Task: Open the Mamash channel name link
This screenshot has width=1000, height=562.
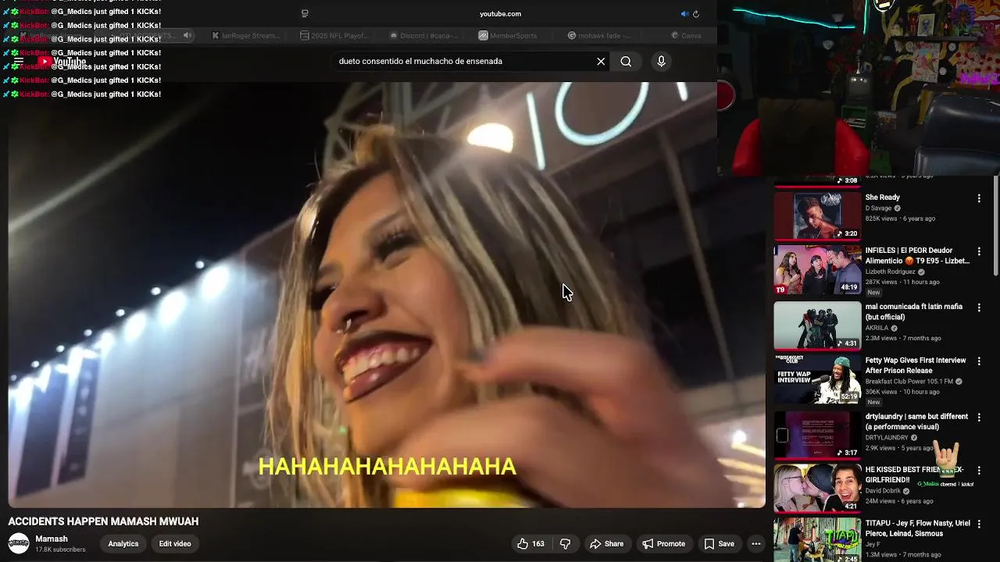Action: [x=52, y=539]
